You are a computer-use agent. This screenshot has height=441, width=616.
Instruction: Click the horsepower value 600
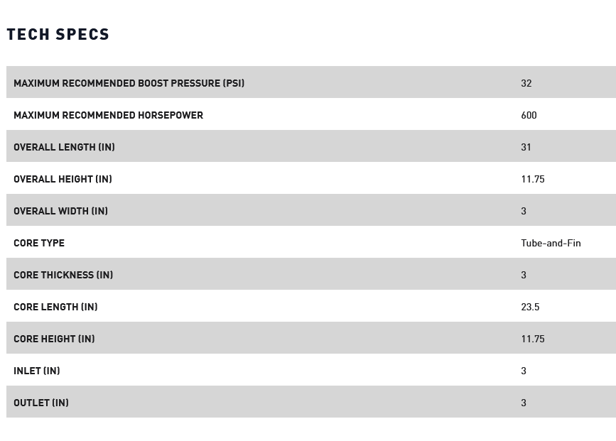coord(529,115)
